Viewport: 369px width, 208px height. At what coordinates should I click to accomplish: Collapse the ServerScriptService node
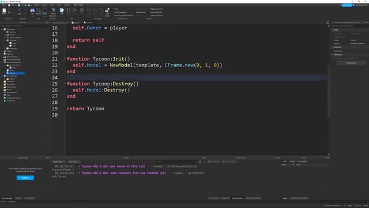coord(2,62)
